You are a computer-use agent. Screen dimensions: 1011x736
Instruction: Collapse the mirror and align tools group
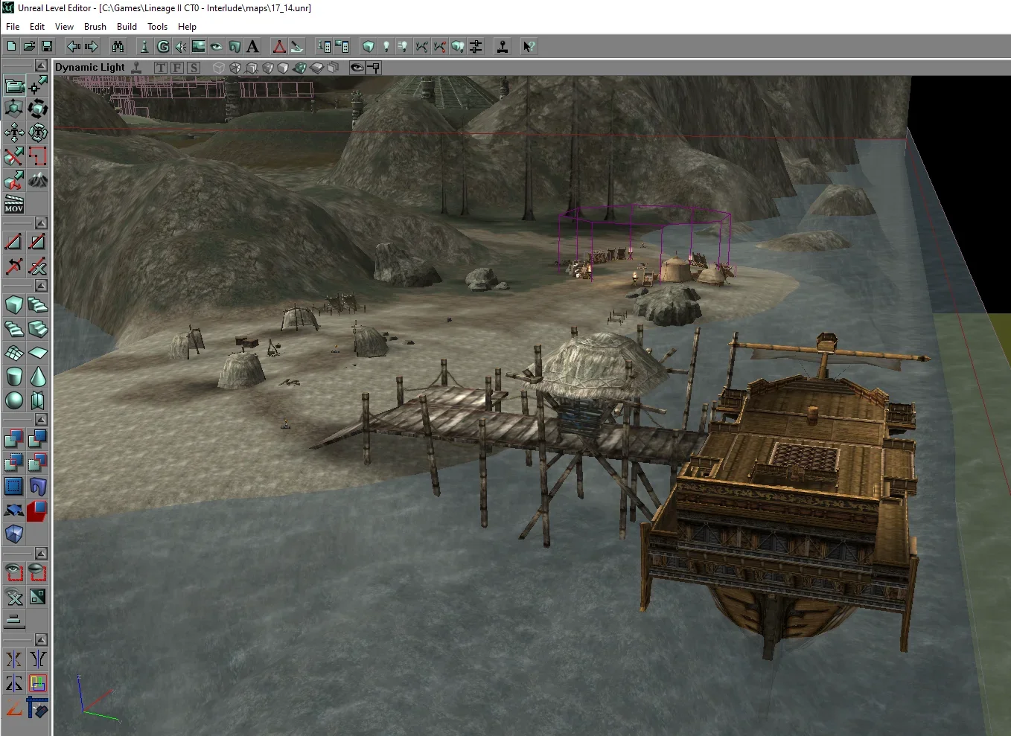[x=41, y=640]
